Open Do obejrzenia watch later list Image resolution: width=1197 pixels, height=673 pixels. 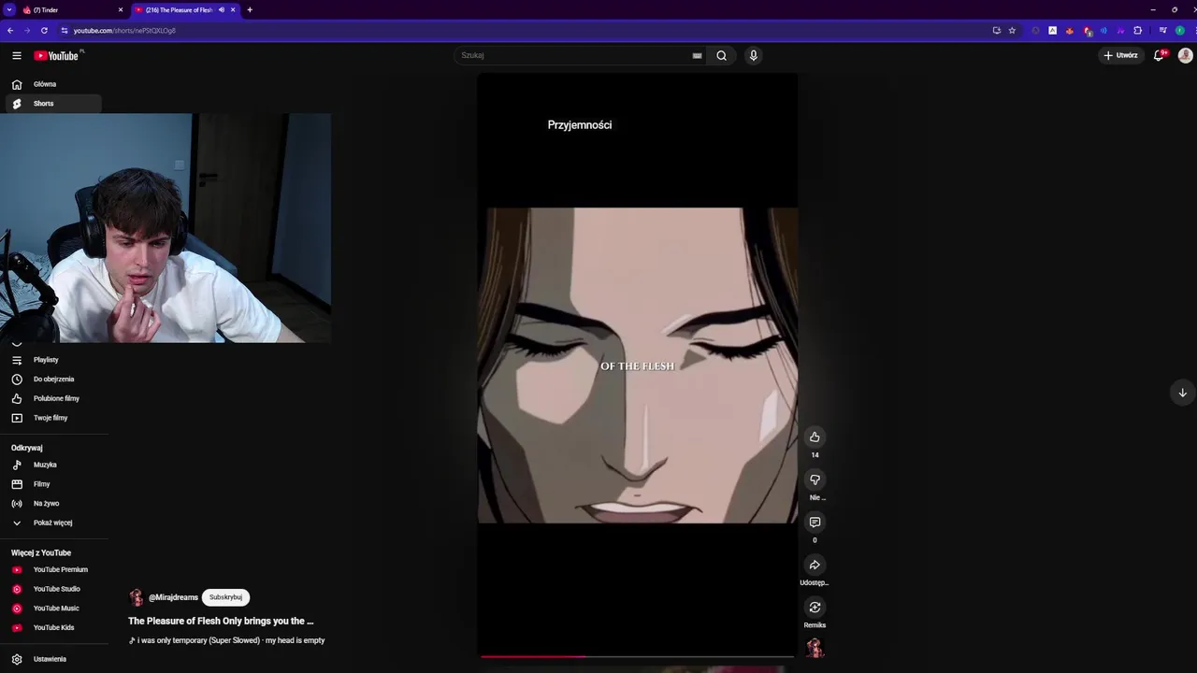point(54,379)
